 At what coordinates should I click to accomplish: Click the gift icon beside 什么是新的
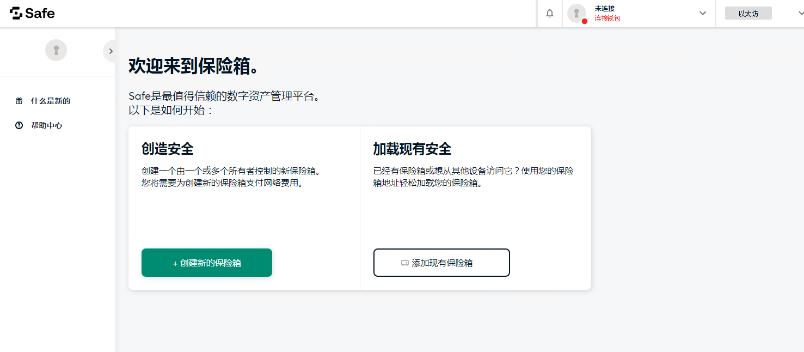click(19, 101)
